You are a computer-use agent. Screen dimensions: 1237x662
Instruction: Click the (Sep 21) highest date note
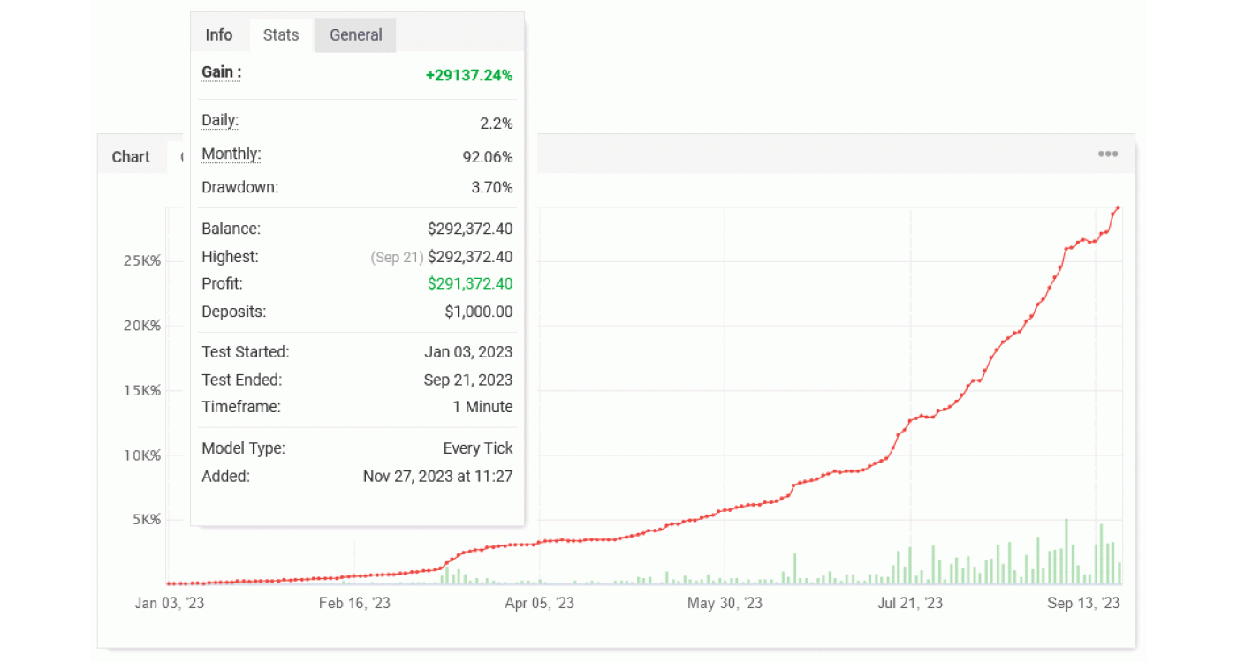[397, 258]
